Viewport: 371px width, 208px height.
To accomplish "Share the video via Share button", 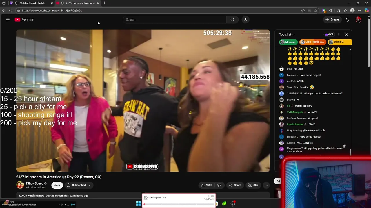I will (234, 185).
